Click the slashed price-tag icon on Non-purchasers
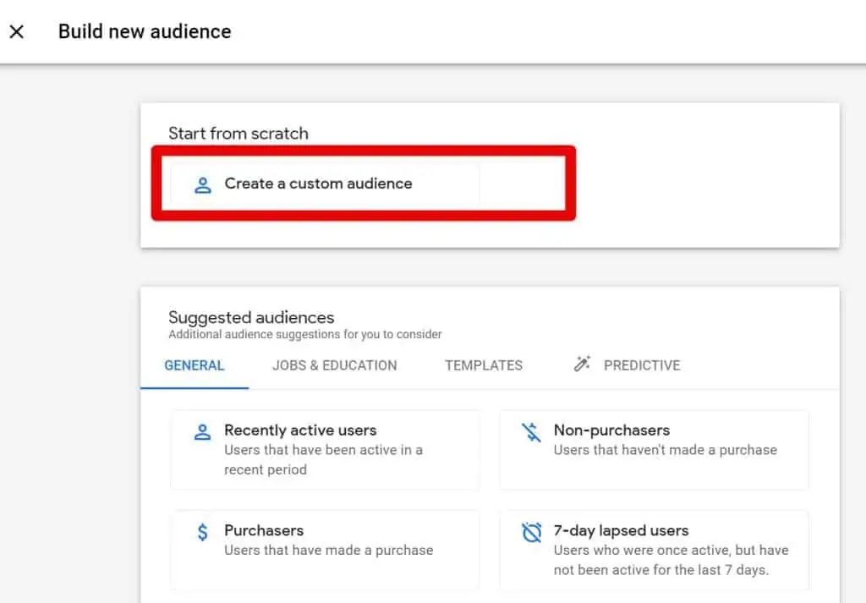The image size is (866, 603). coord(531,431)
